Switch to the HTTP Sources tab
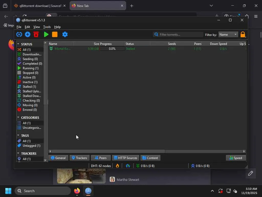Viewport: 262px width, 197px height. click(125, 158)
